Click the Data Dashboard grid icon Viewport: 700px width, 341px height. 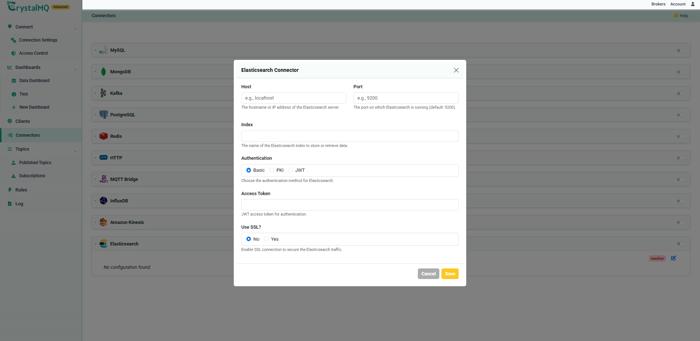pyautogui.click(x=14, y=81)
